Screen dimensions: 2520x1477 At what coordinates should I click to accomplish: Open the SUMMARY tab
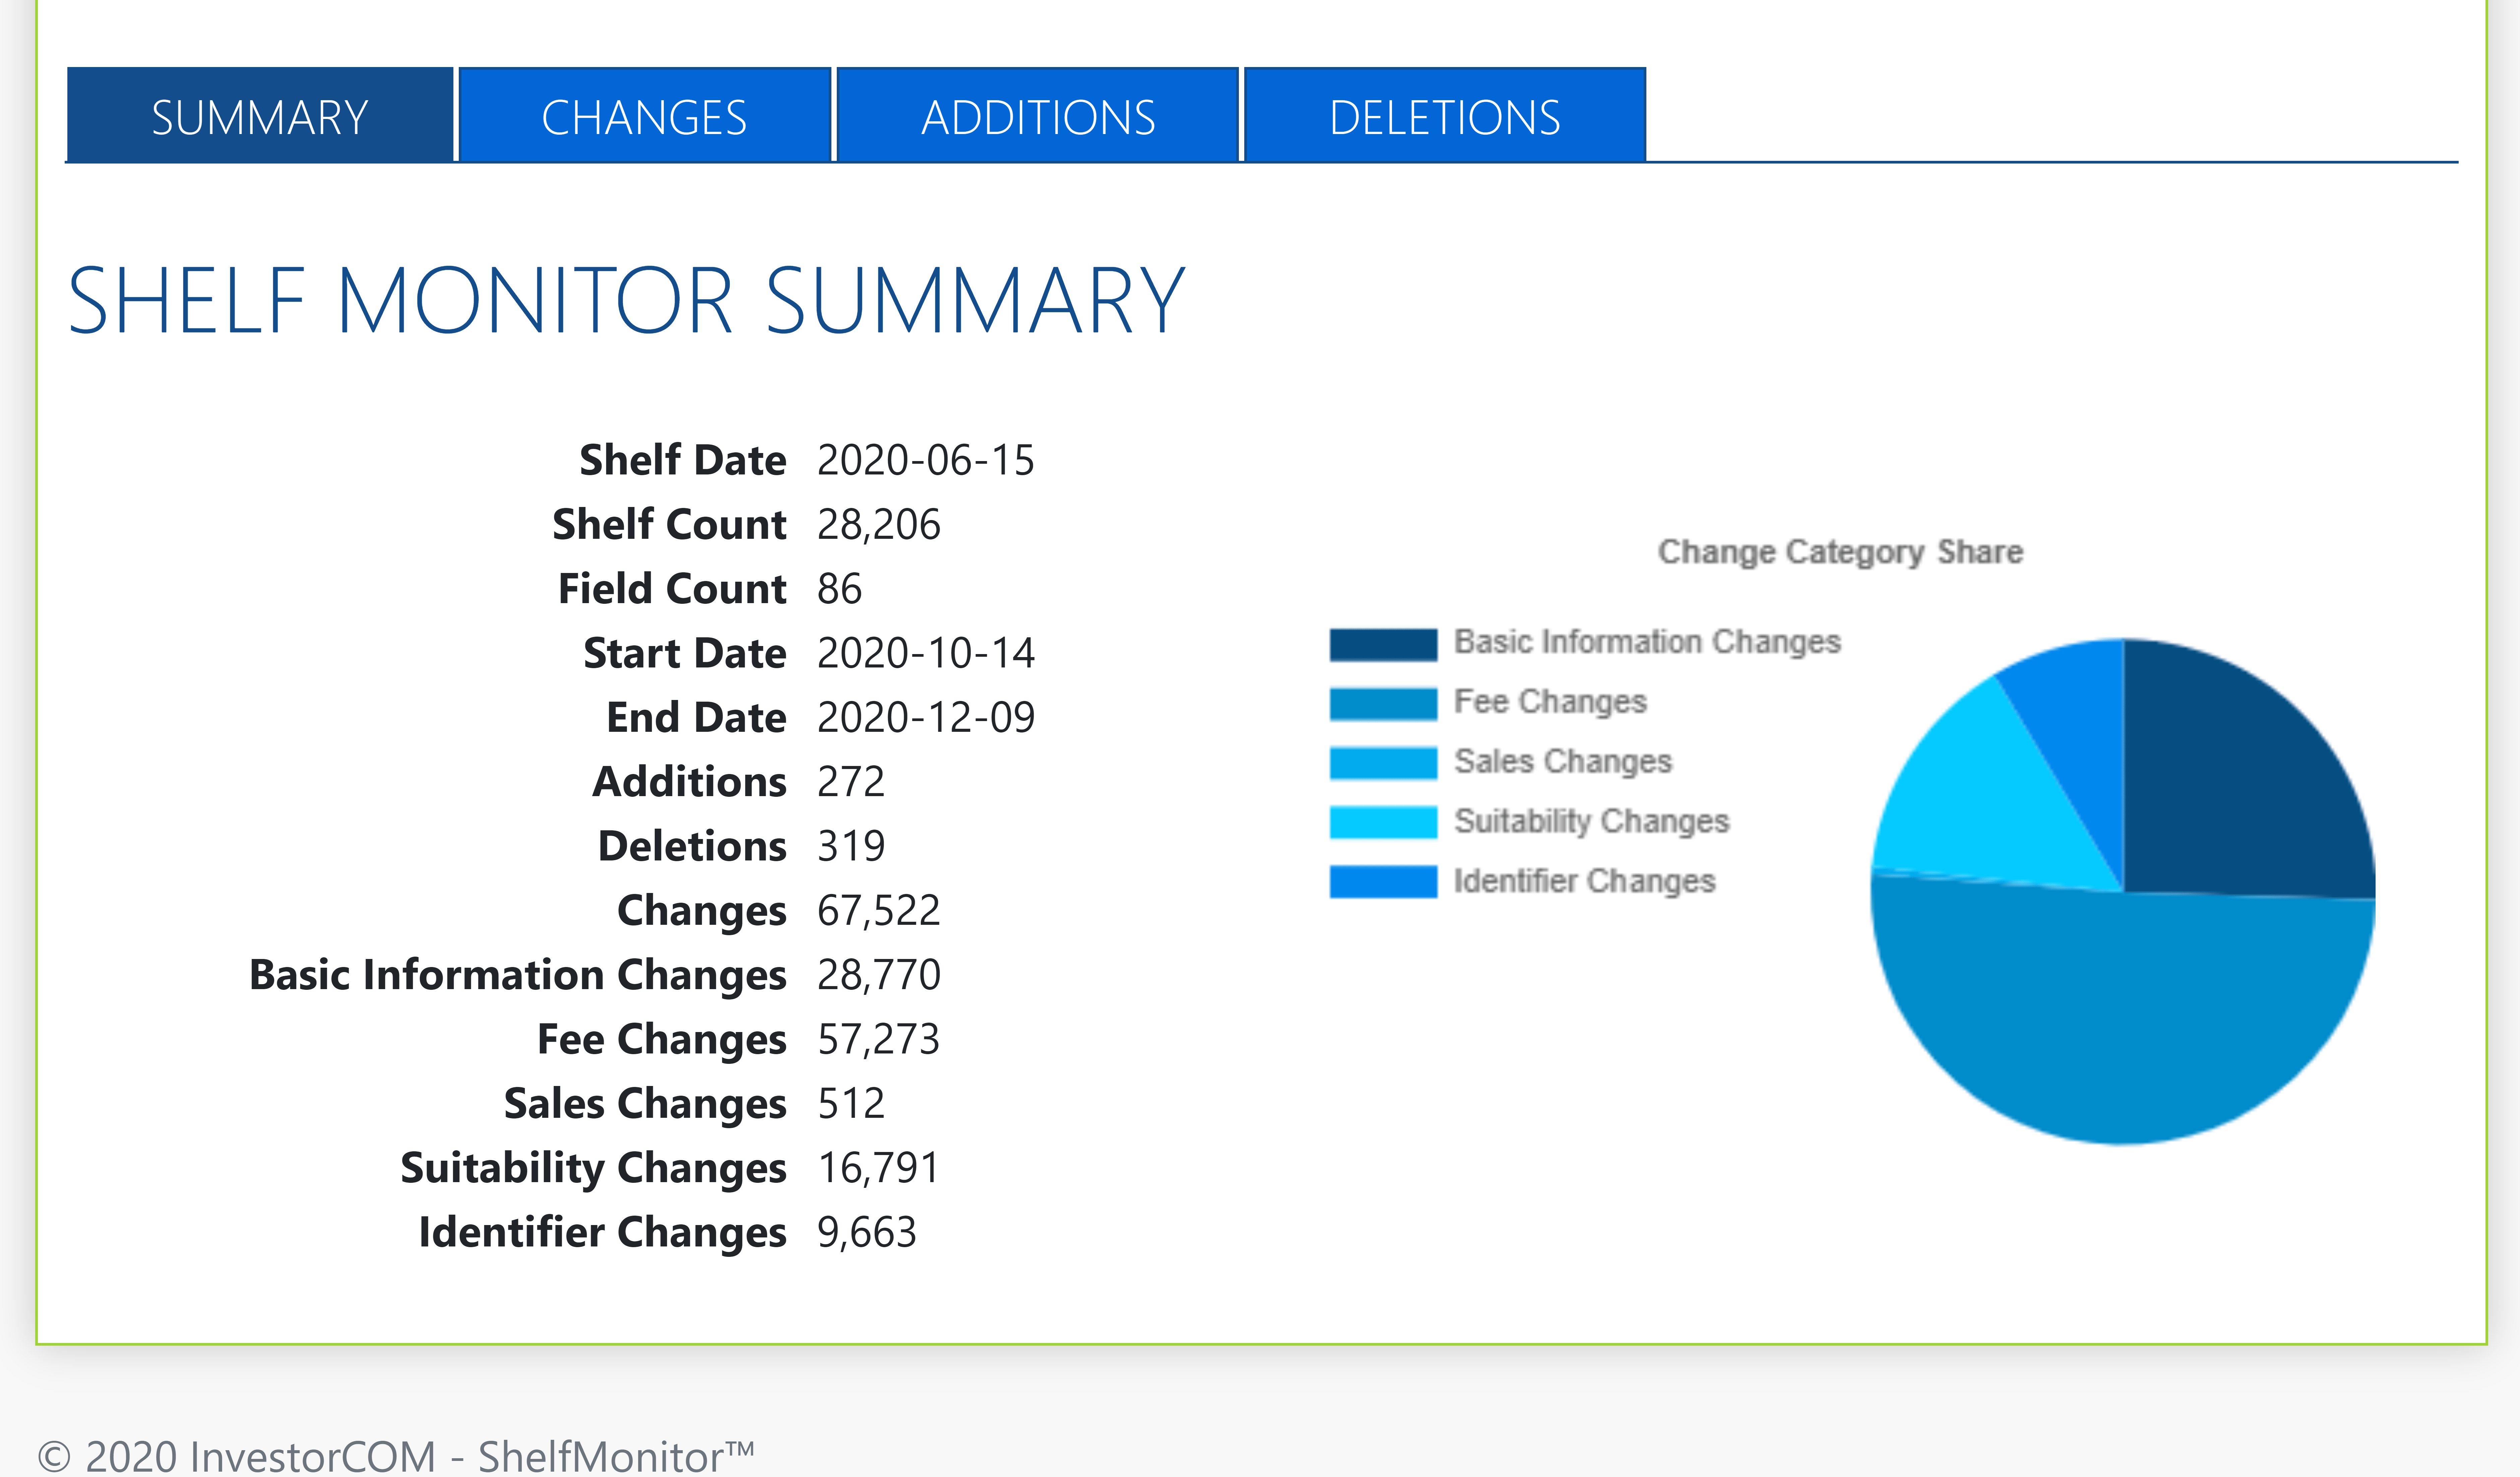click(260, 115)
